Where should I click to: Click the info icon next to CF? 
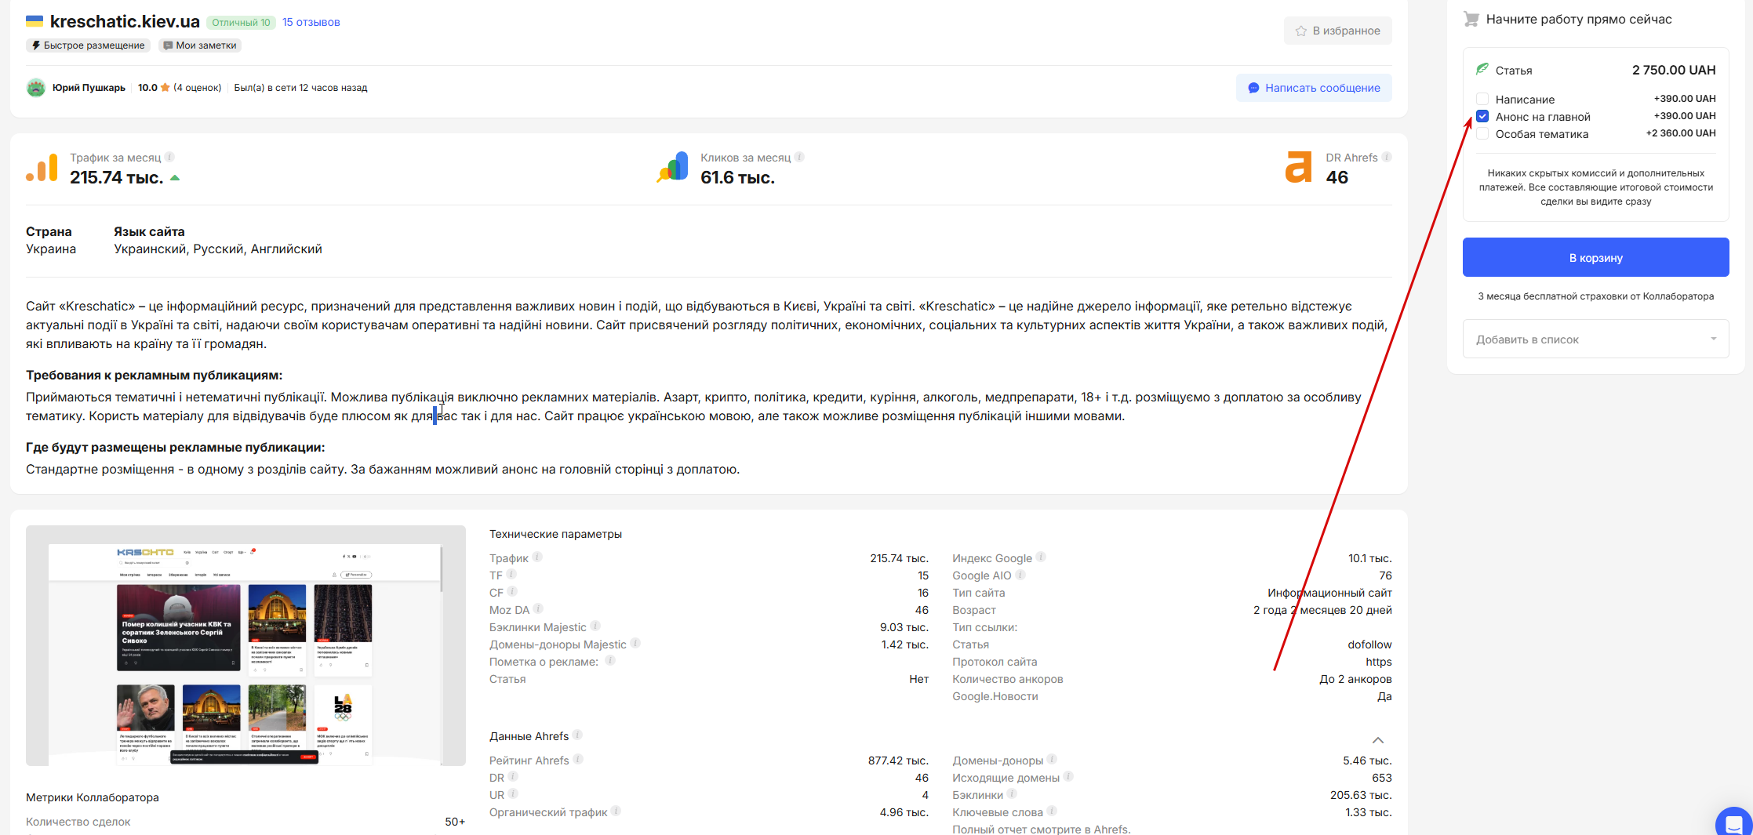pyautogui.click(x=512, y=592)
